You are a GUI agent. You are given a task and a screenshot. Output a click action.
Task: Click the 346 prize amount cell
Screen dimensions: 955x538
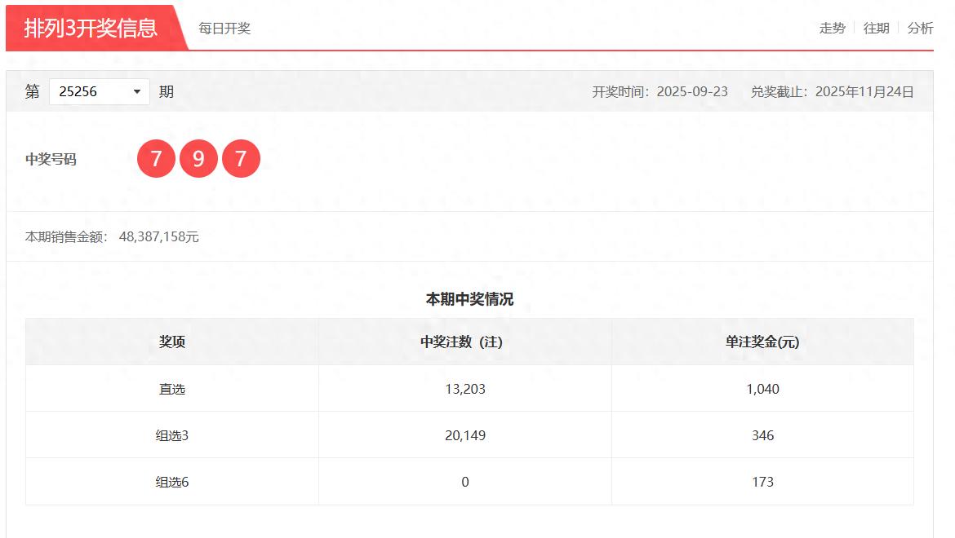click(x=762, y=435)
